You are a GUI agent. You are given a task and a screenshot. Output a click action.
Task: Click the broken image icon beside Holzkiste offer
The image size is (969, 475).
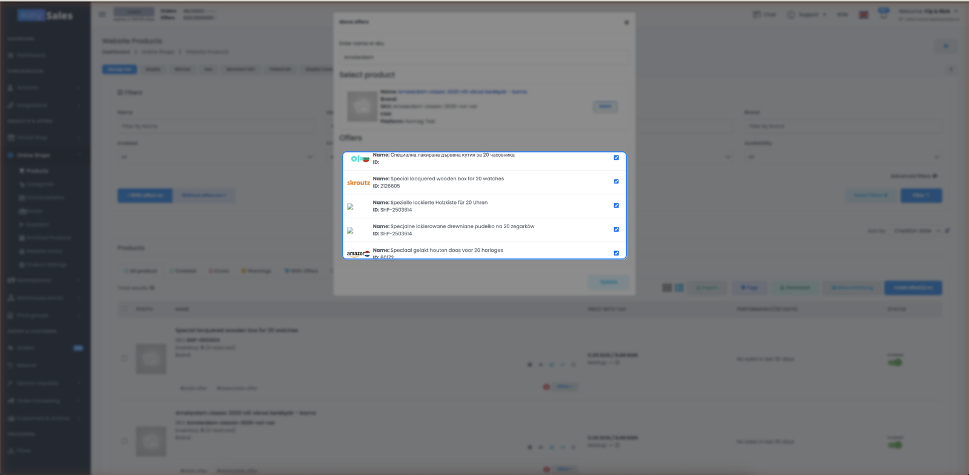point(350,206)
